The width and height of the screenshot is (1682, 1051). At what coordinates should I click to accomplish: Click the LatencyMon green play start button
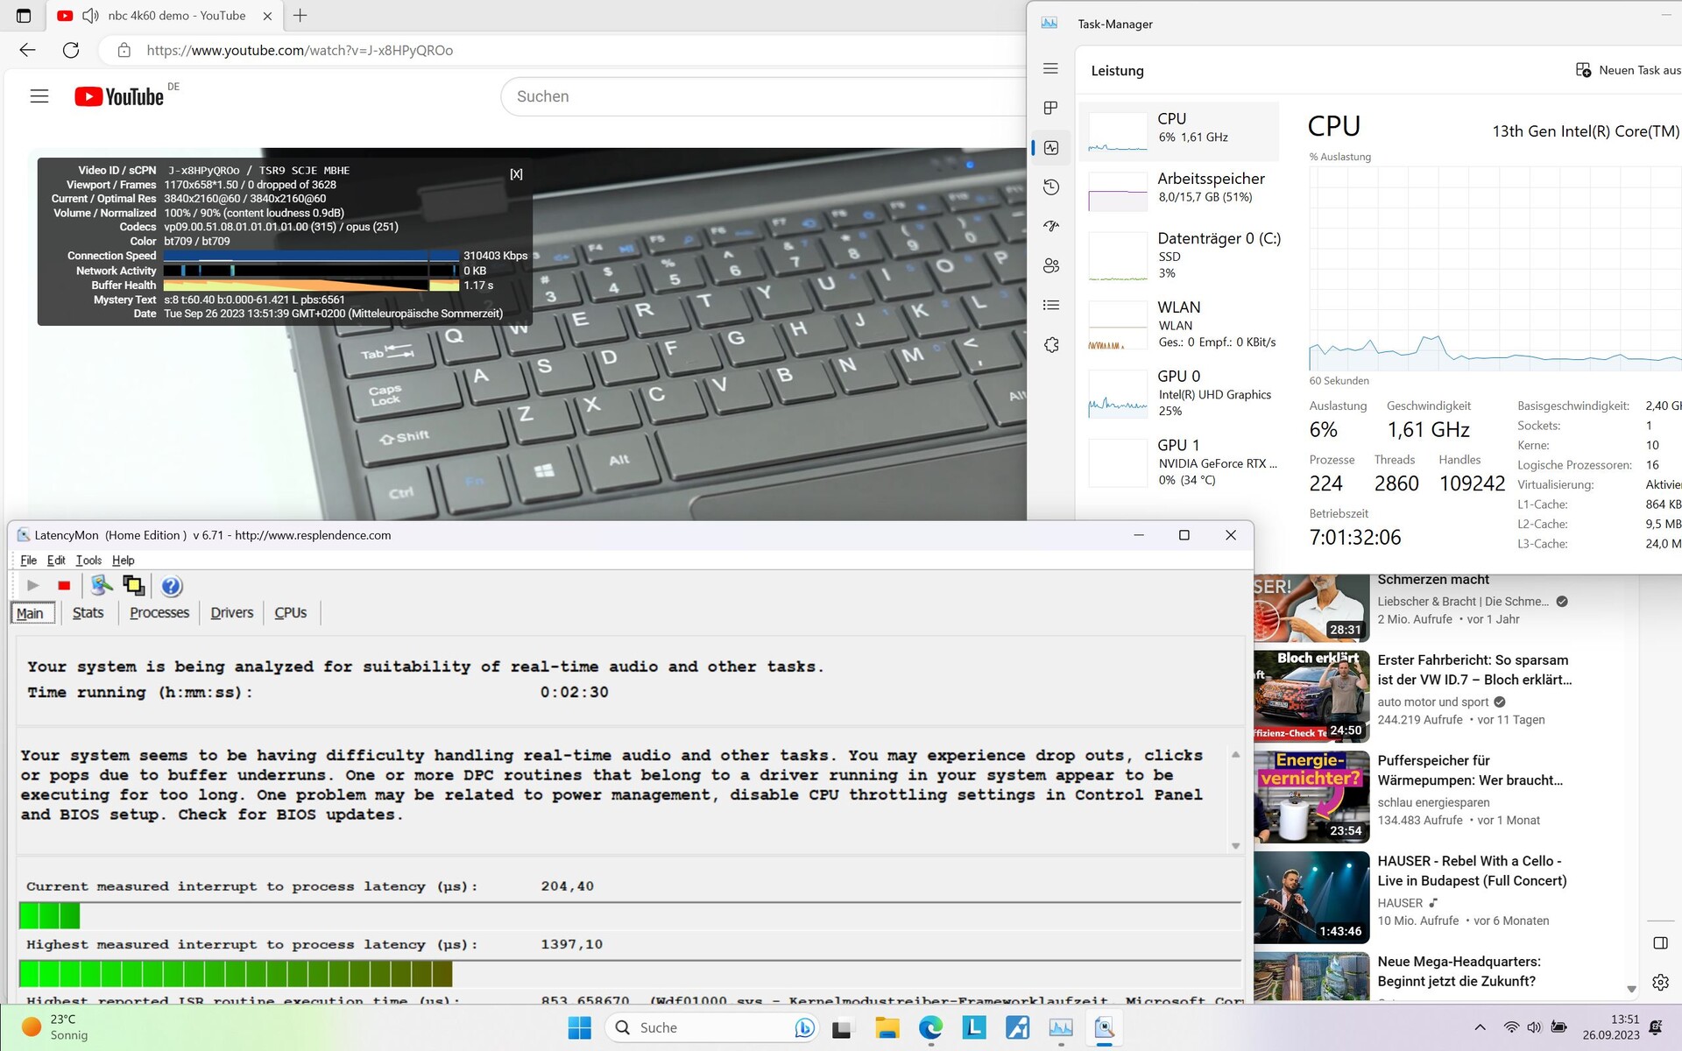point(33,586)
